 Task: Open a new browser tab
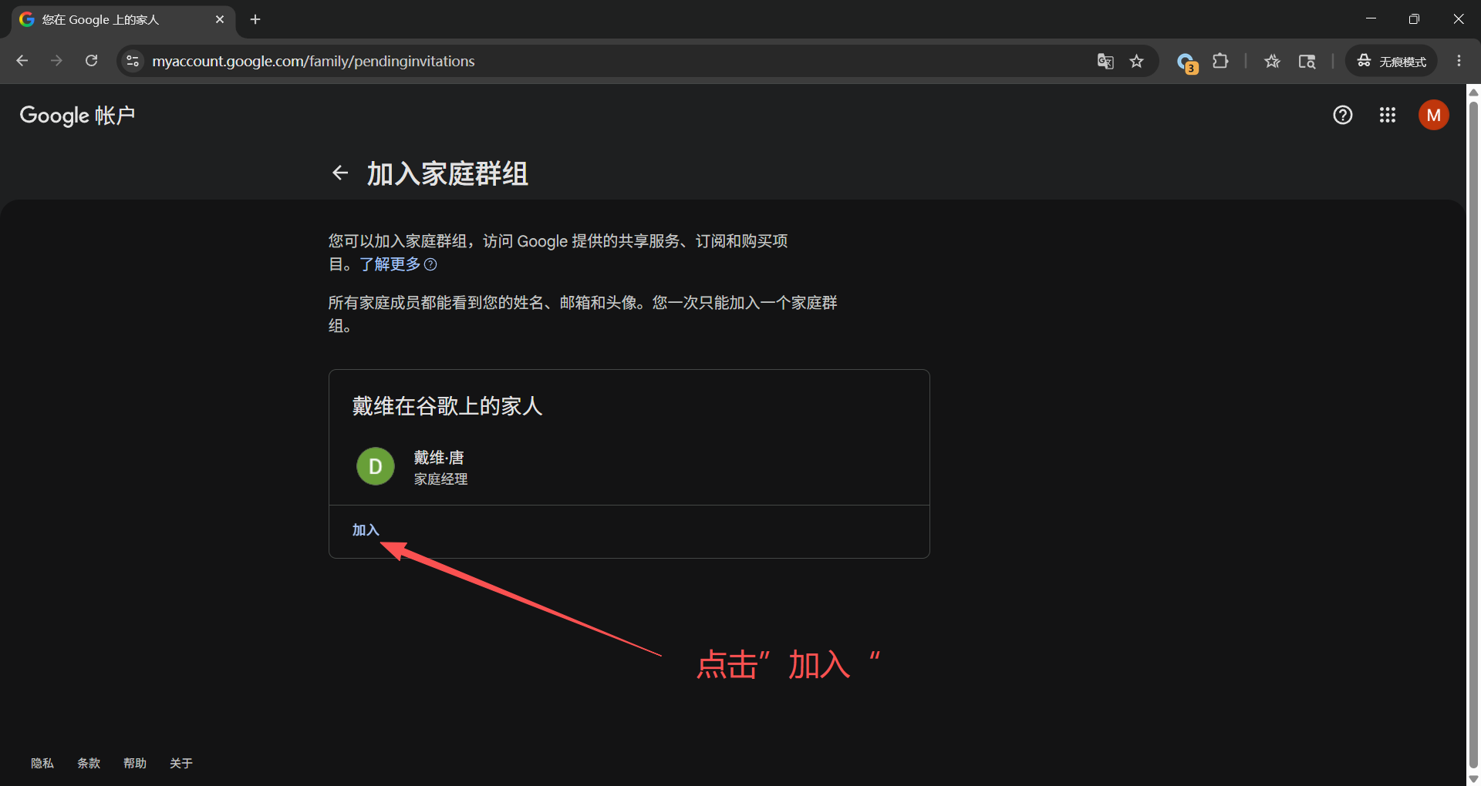pos(255,19)
